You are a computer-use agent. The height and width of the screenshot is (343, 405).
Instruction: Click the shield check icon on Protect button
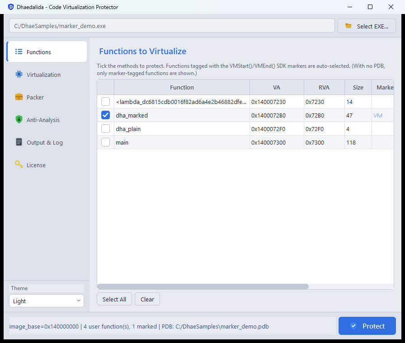point(353,326)
